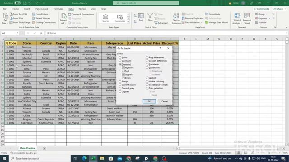Click the Refresh All icon
The image size is (289, 162).
tap(64, 16)
